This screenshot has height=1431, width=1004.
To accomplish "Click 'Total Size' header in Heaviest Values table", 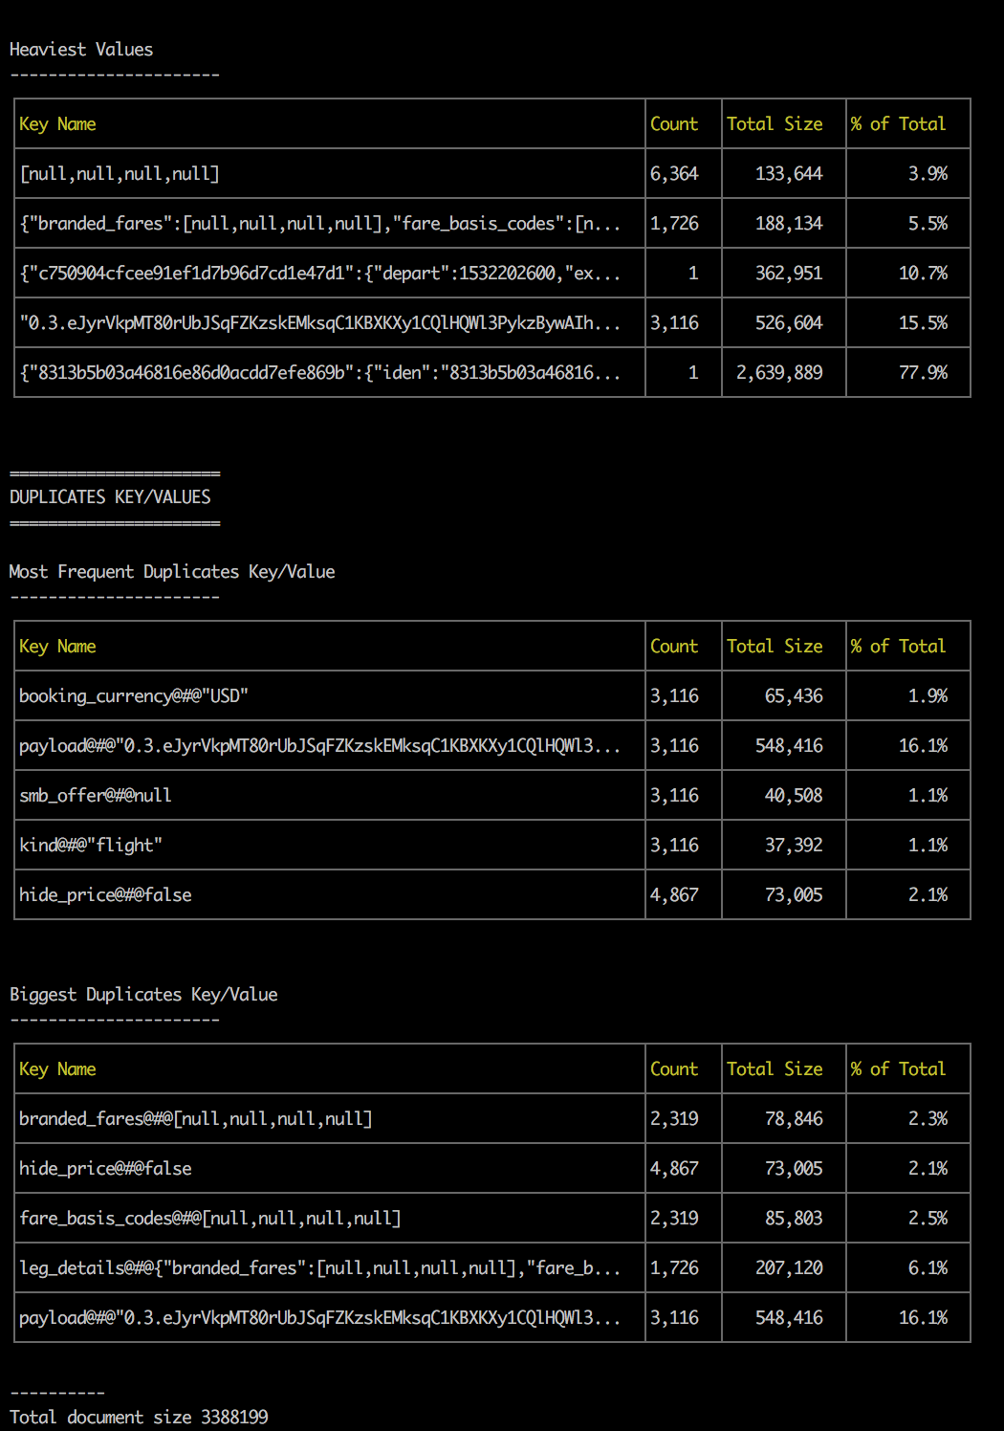I will click(775, 124).
